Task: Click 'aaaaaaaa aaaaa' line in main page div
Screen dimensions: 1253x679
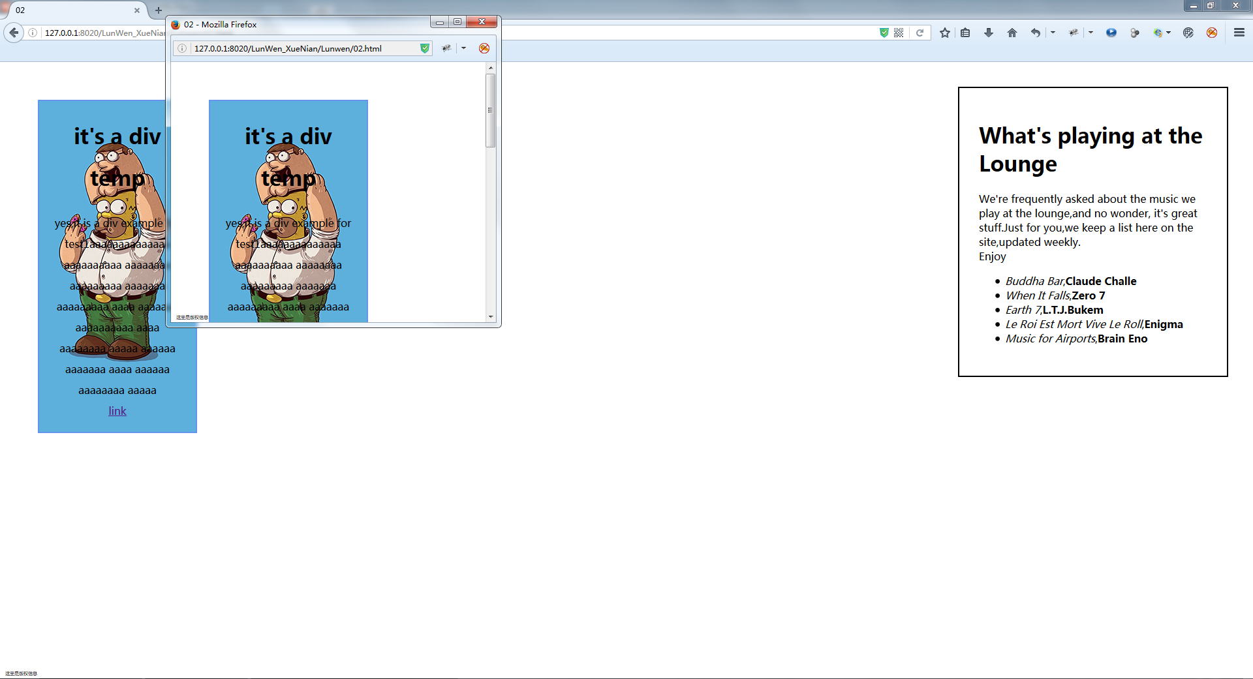Action: coord(117,390)
